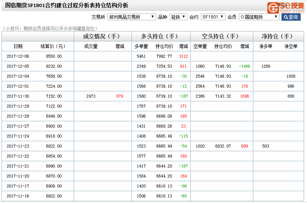Click settlement price 8550.00
Viewport: 307px width, 203px height.
(x=54, y=56)
